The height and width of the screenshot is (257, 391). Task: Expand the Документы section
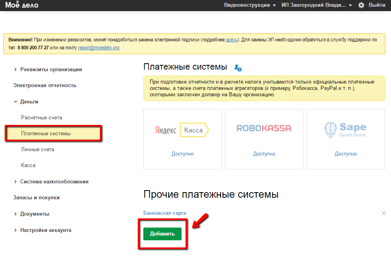tap(32, 214)
